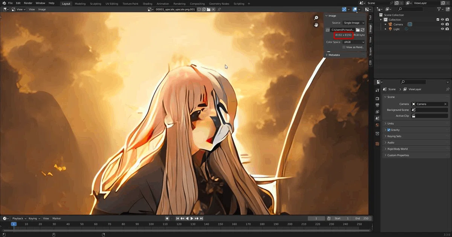Screen dimensions: 452x237
Task: Jump to the last frame
Action: (x=202, y=219)
